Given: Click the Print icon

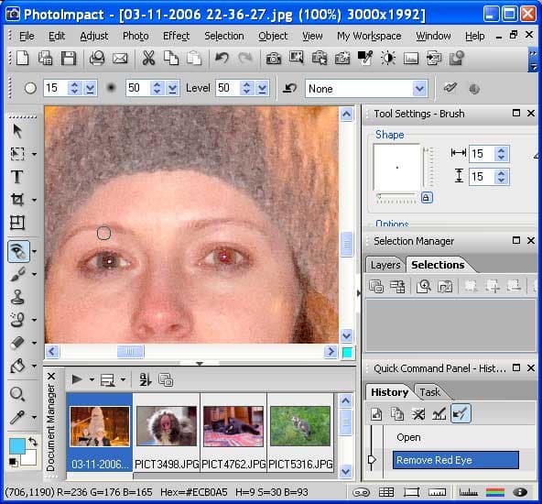Looking at the screenshot, I should click(x=97, y=58).
